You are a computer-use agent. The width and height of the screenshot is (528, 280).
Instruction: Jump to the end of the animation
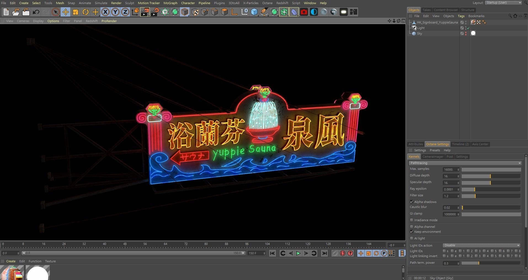point(324,253)
